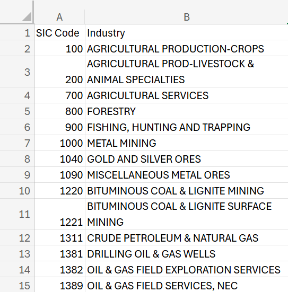Select CRUDE PETROLEUM & NATURAL GAS cell

[x=186, y=237]
